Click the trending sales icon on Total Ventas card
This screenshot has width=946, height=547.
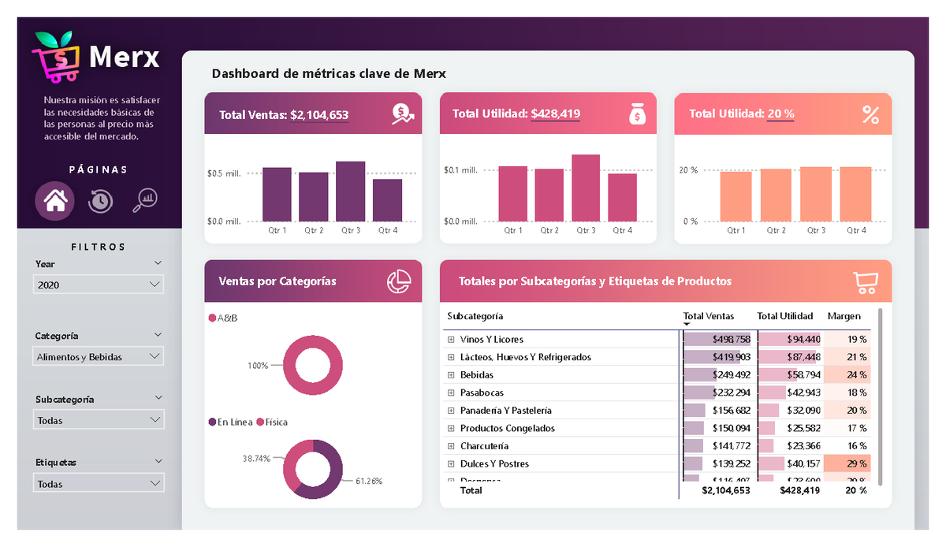(404, 113)
